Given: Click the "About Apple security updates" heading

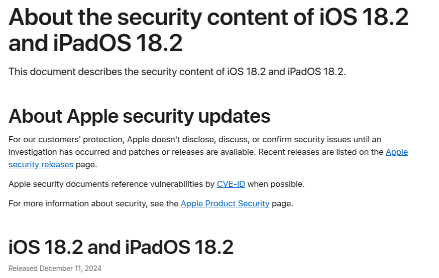Looking at the screenshot, I should [x=140, y=116].
